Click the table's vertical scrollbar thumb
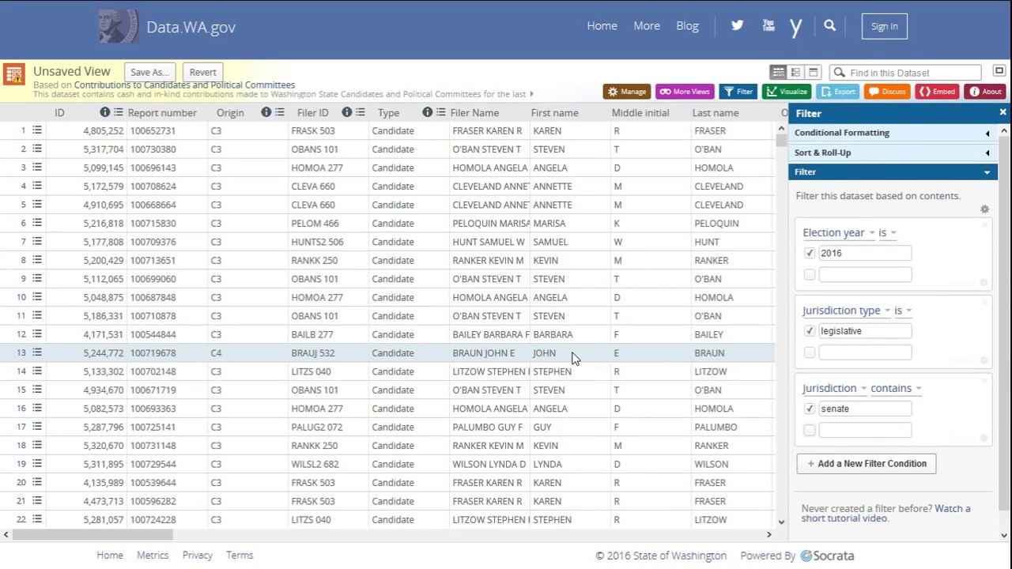 [x=781, y=139]
